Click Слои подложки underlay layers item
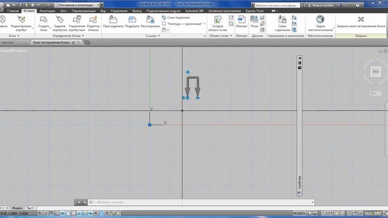Screen dimensions: 388x218 coord(176,18)
